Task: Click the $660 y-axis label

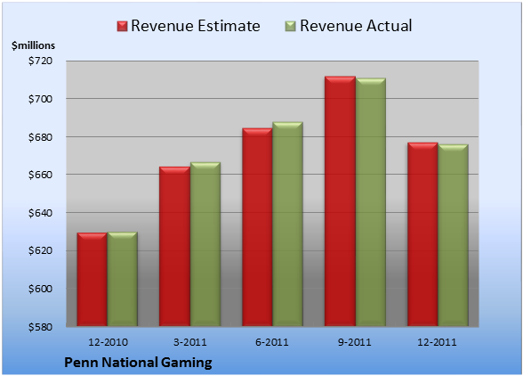Action: tap(40, 175)
